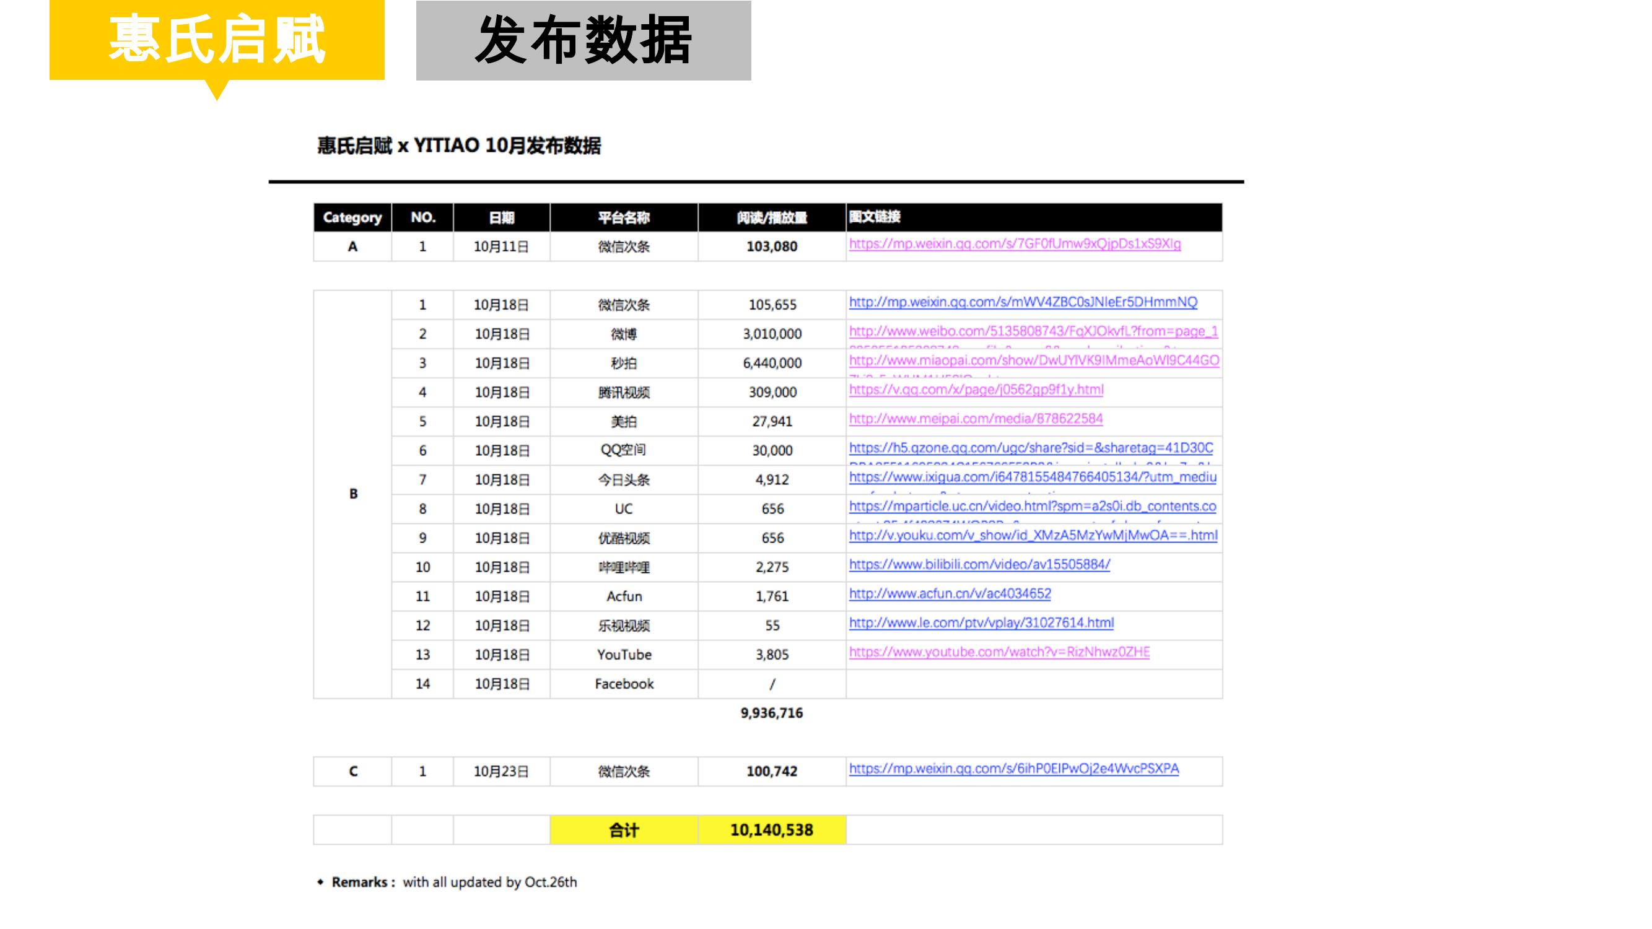This screenshot has width=1652, height=929.
Task: Select the value 55
Action: tap(773, 626)
